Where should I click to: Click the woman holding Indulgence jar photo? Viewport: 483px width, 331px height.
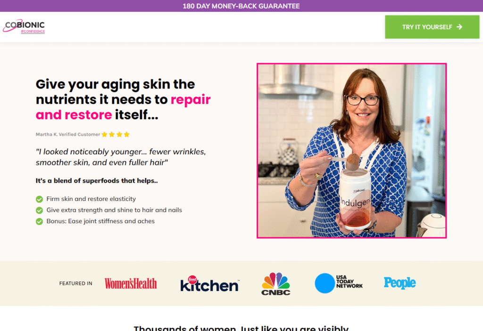(x=351, y=151)
